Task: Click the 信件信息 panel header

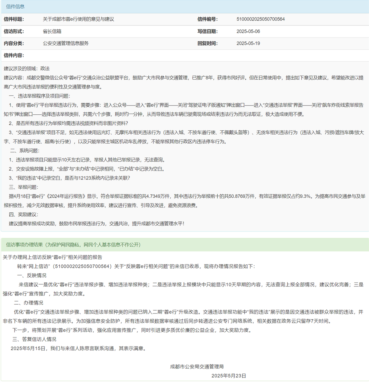Action: (x=184, y=6)
